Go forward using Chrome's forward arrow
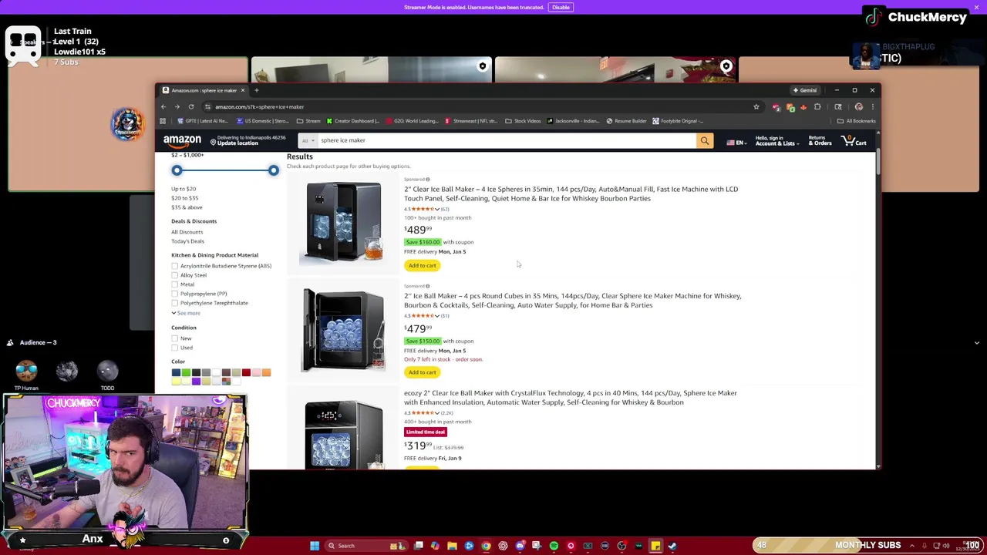 177,107
